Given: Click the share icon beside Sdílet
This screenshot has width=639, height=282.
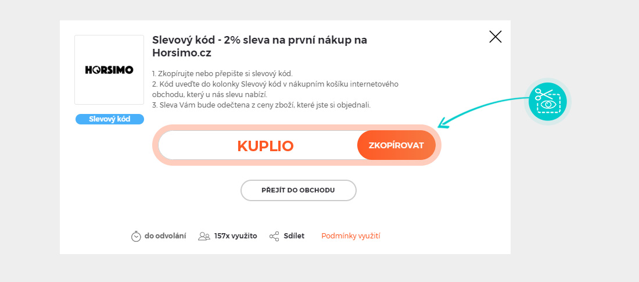Looking at the screenshot, I should (x=275, y=236).
